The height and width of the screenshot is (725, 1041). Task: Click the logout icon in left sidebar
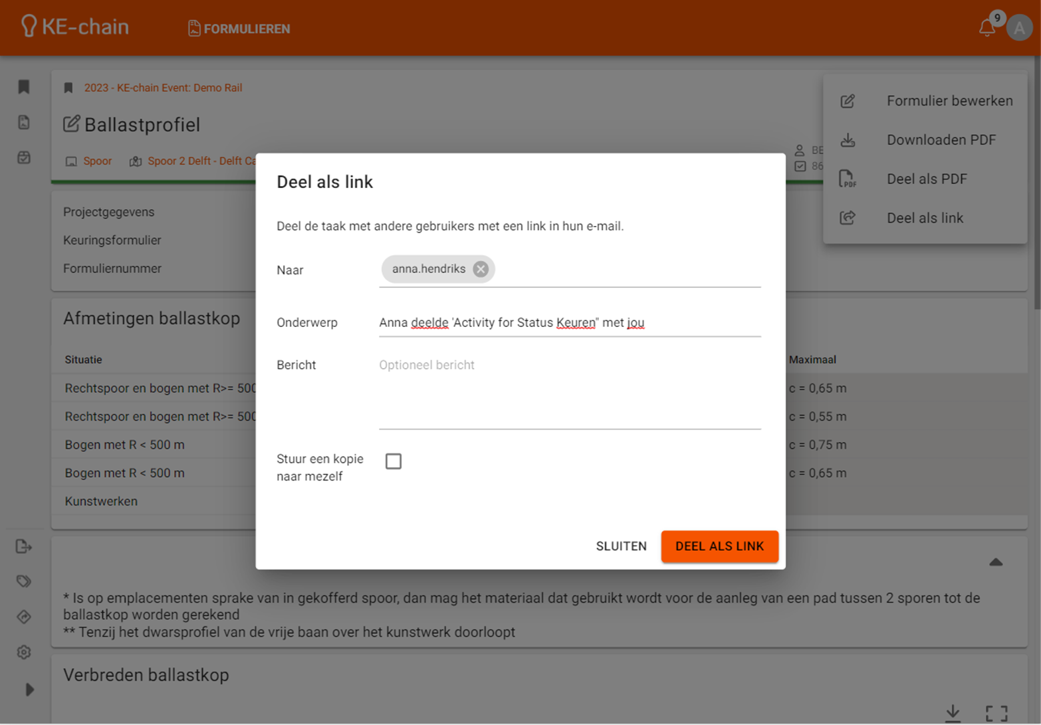(x=24, y=546)
